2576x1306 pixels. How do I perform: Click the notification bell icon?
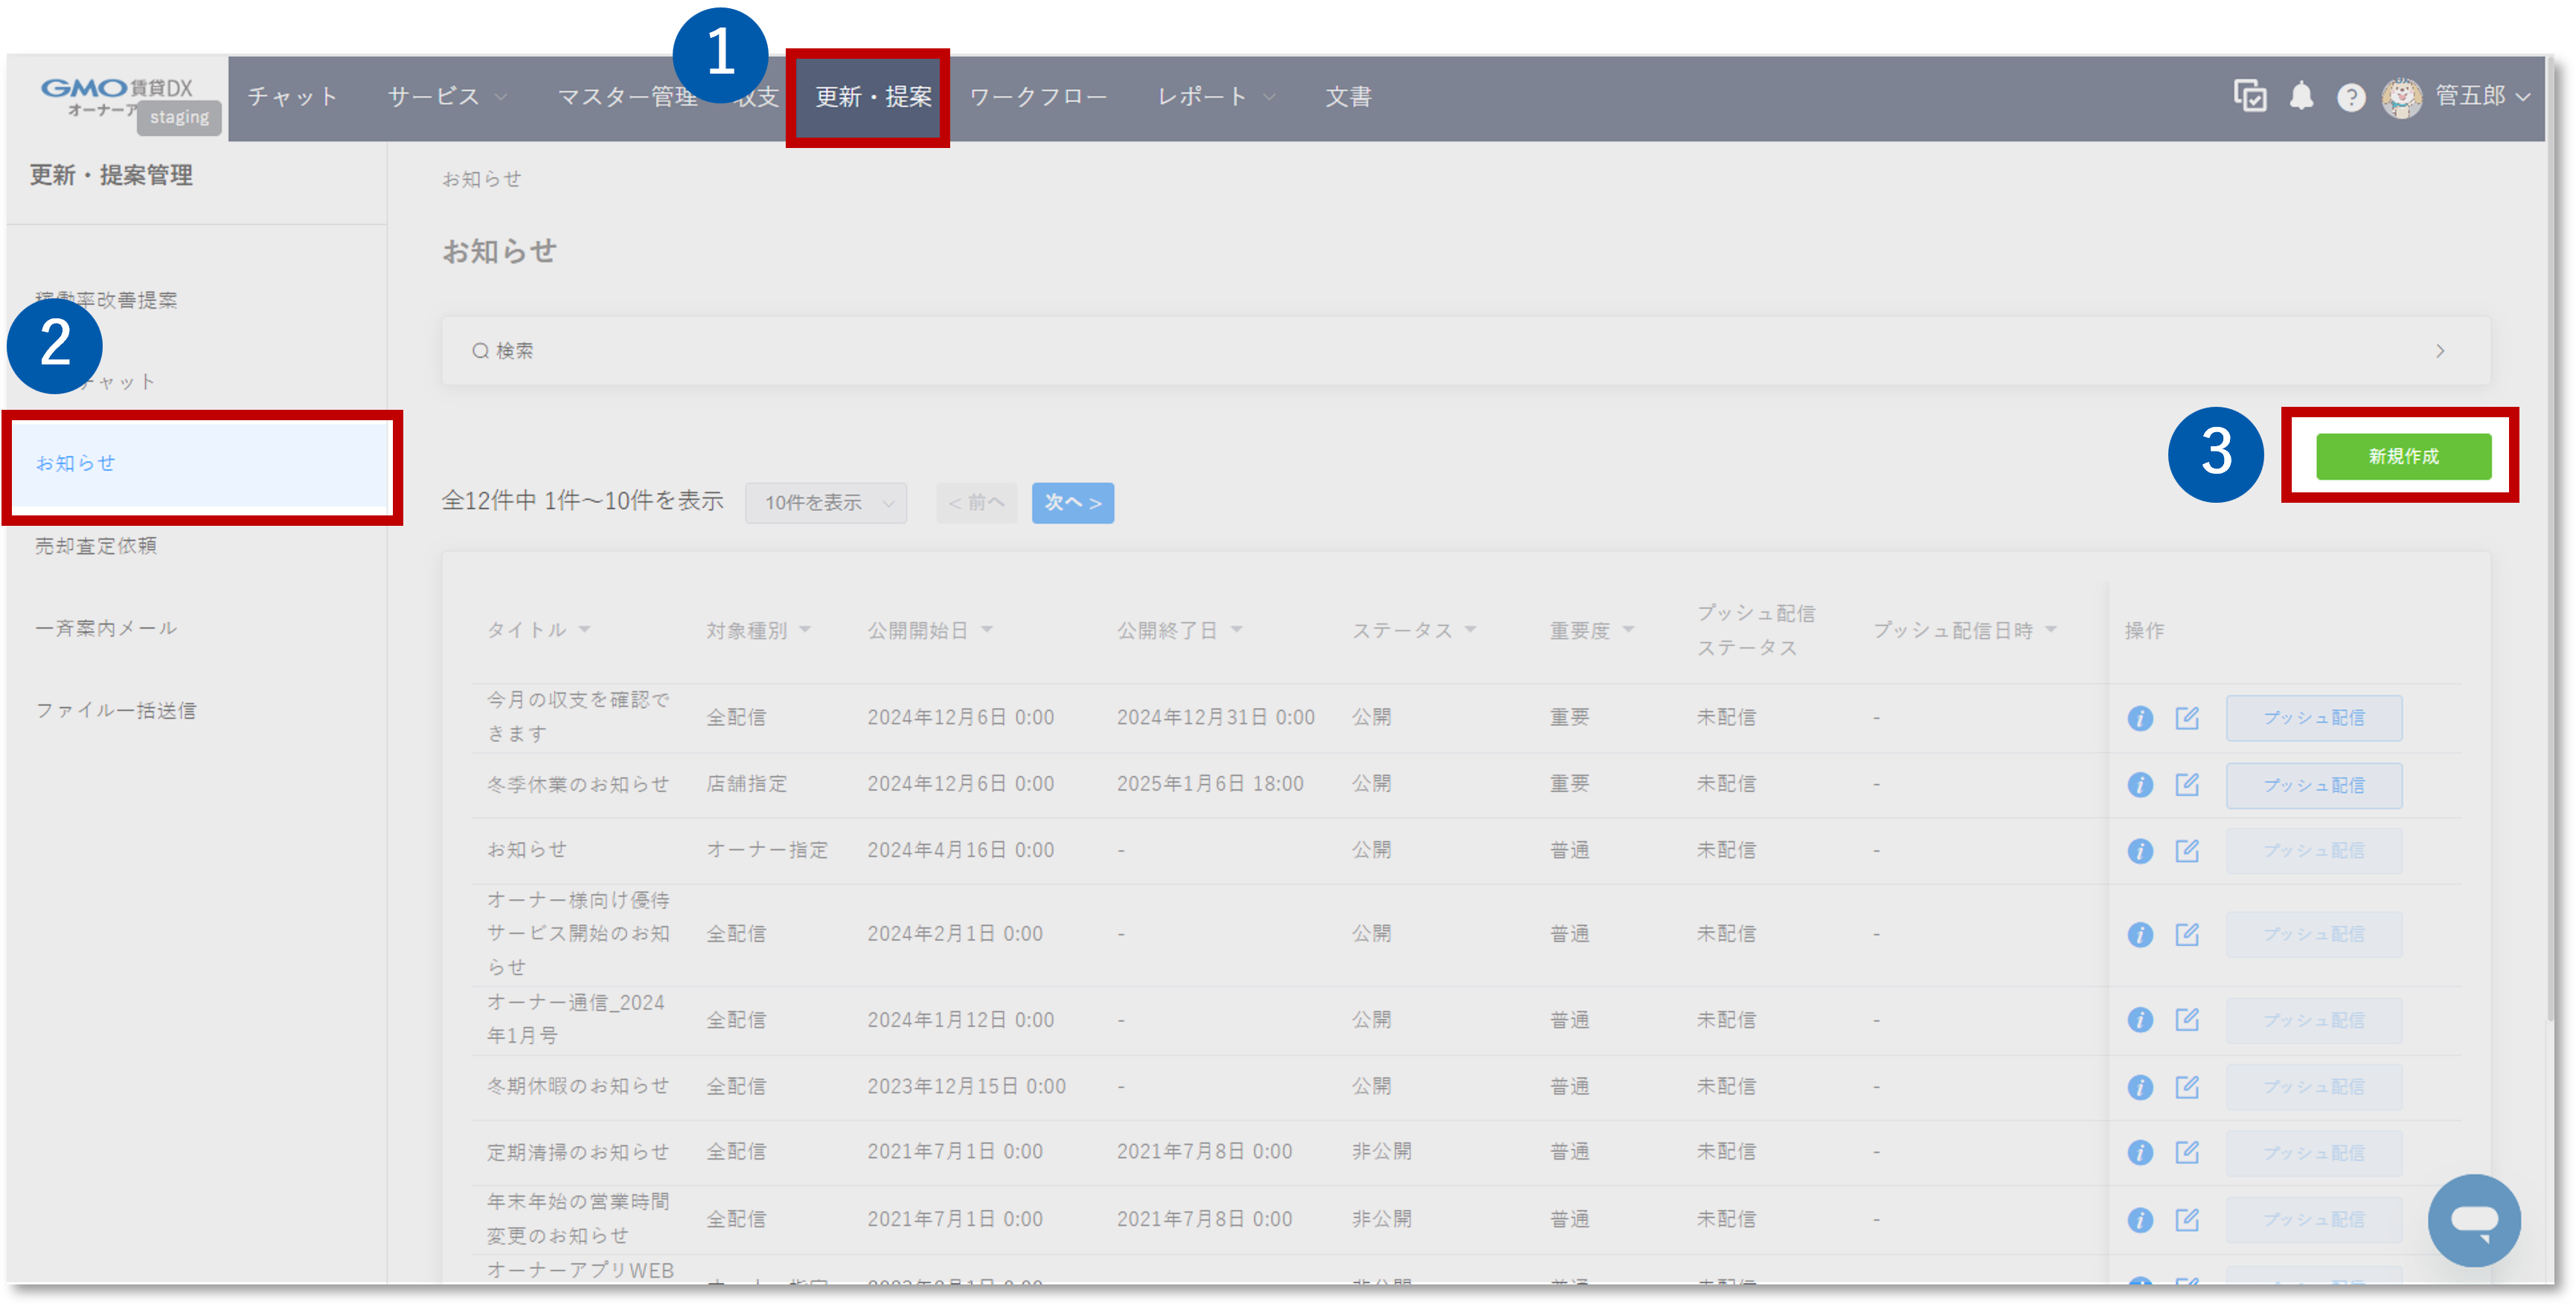pyautogui.click(x=2301, y=97)
